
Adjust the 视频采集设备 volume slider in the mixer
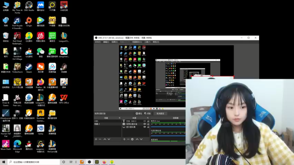click(x=168, y=136)
